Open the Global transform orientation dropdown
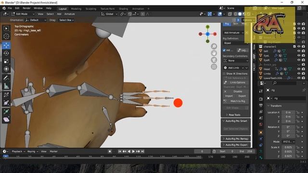This screenshot has width=308, height=173. coord(109,14)
